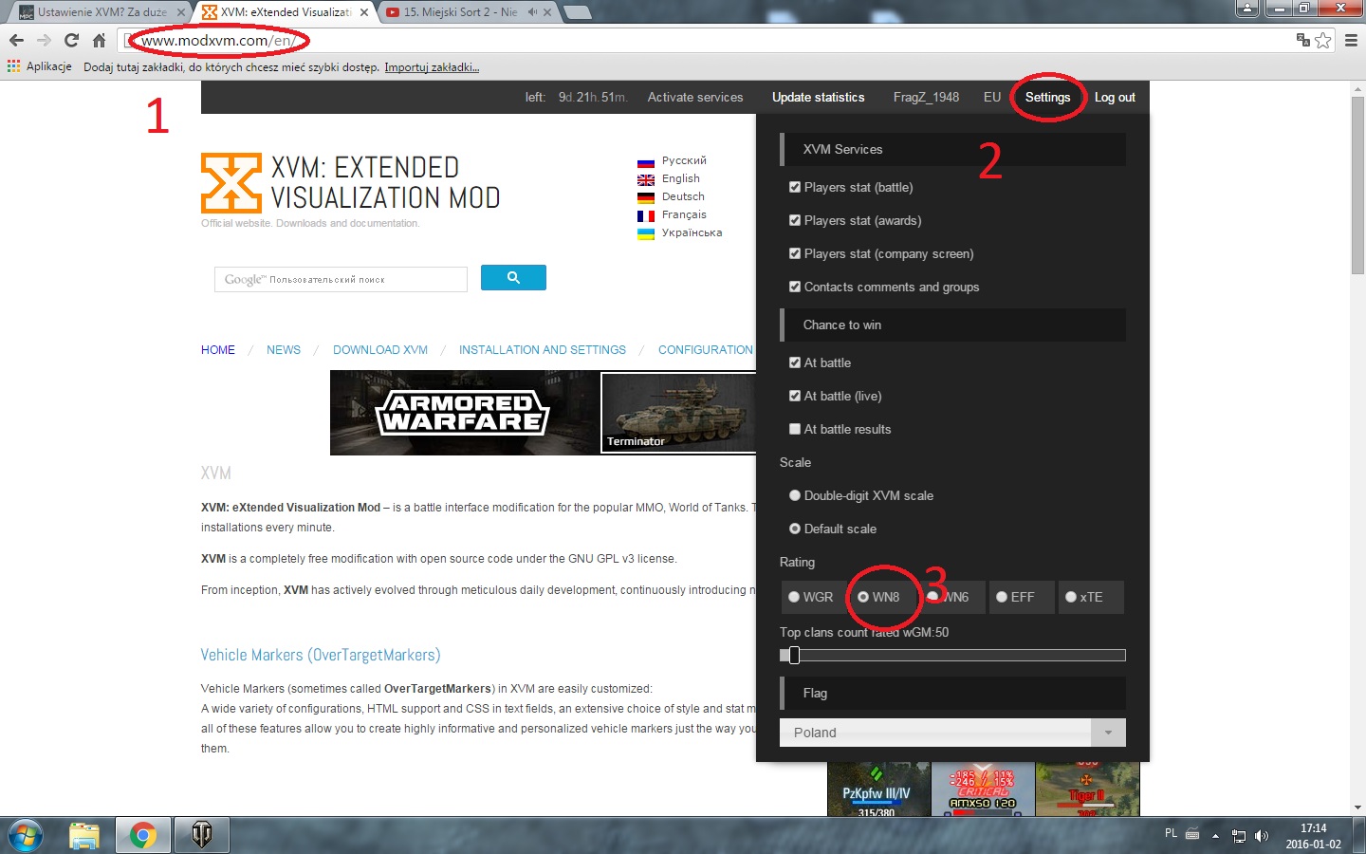Select 'Double-digit XVM scale' radio

point(795,495)
